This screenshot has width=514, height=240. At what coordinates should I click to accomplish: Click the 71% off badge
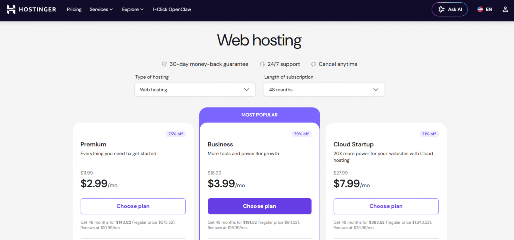click(429, 134)
